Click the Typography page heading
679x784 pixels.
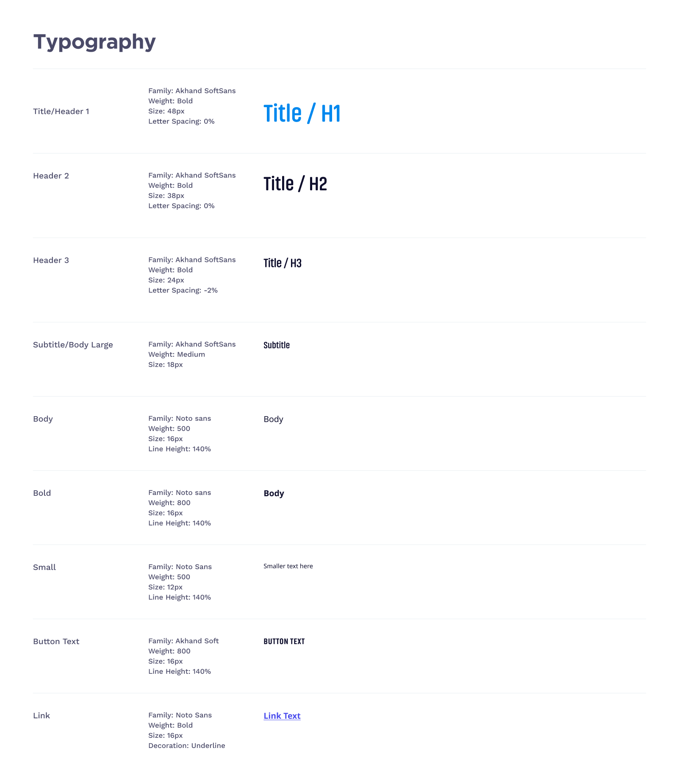click(94, 42)
